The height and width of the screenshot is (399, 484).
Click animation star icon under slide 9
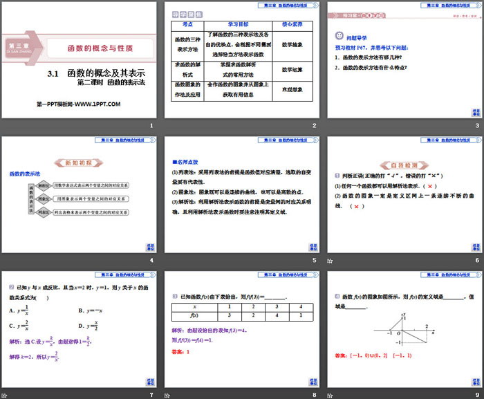tap(330, 394)
